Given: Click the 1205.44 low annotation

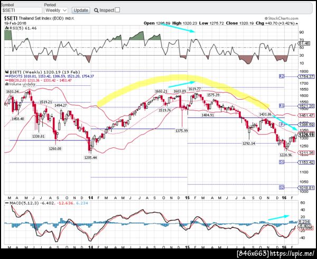Looking at the screenshot, I should point(90,157).
